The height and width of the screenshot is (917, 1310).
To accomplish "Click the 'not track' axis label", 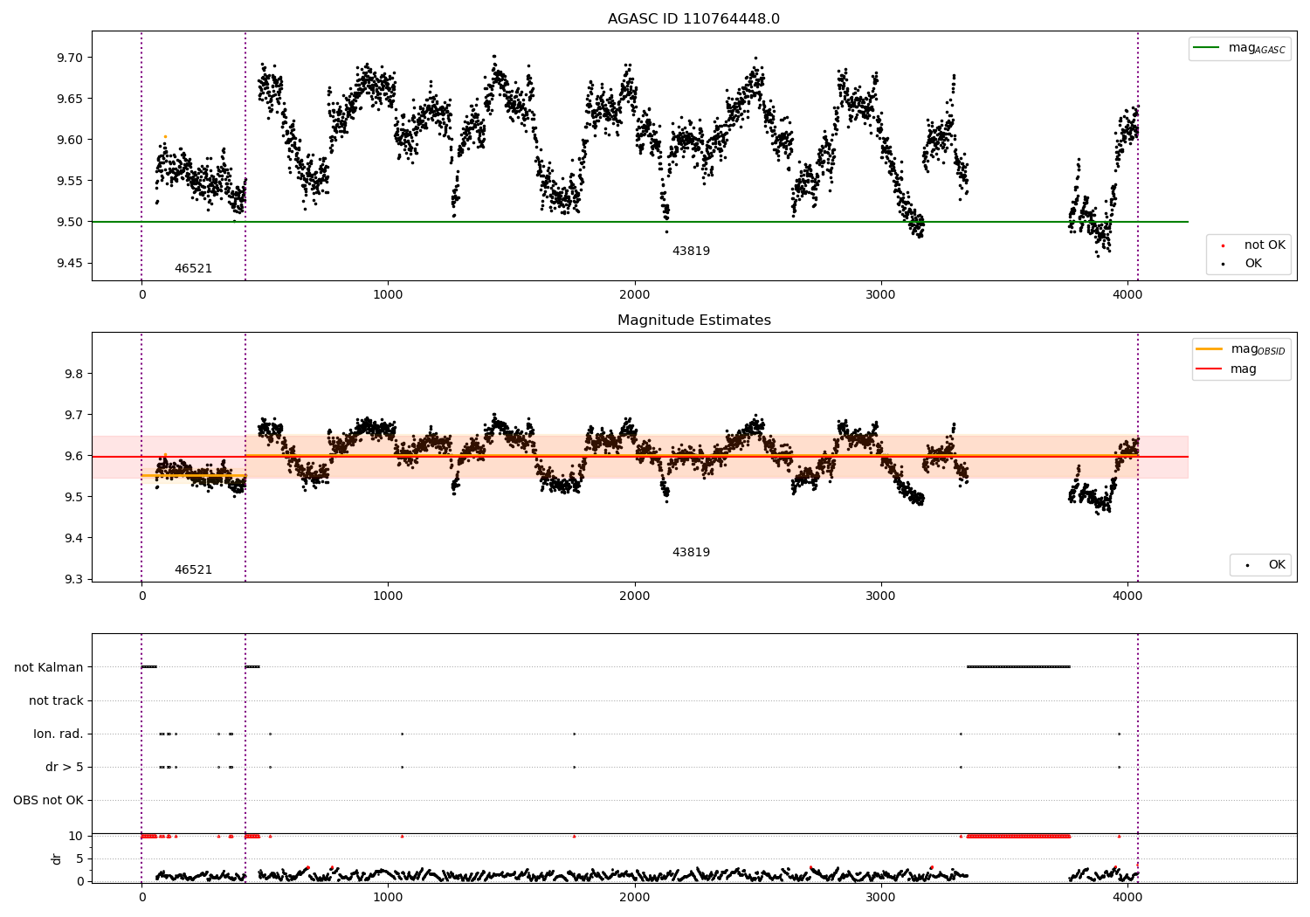I will point(56,700).
